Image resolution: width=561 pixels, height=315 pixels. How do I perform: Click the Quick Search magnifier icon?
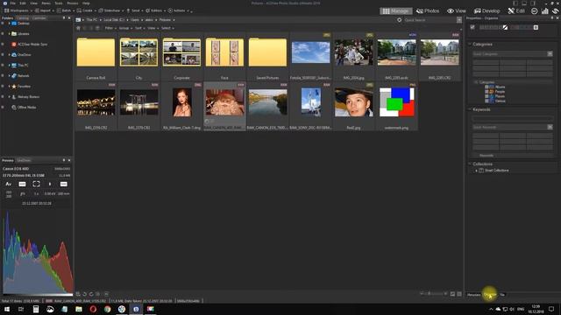400,20
